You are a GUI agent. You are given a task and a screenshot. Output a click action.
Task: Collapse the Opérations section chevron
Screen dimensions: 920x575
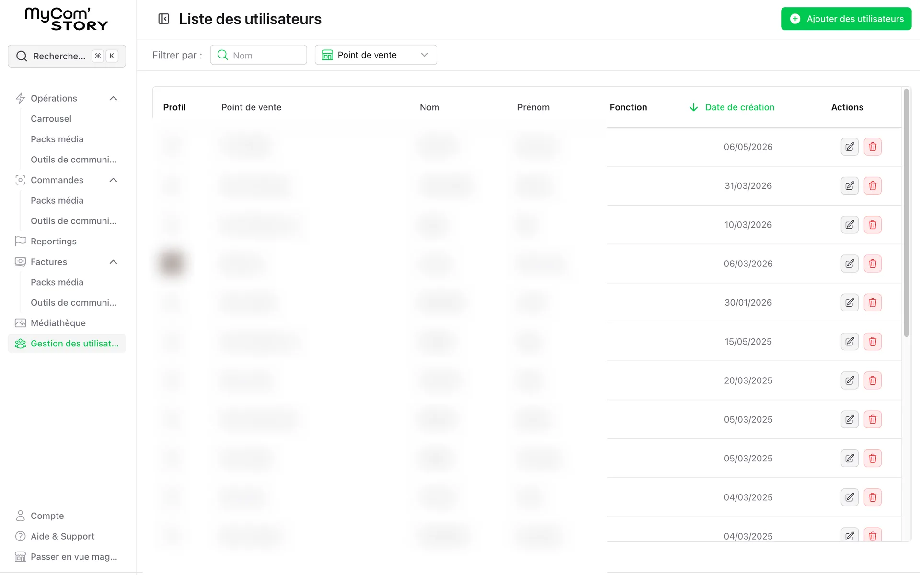114,98
